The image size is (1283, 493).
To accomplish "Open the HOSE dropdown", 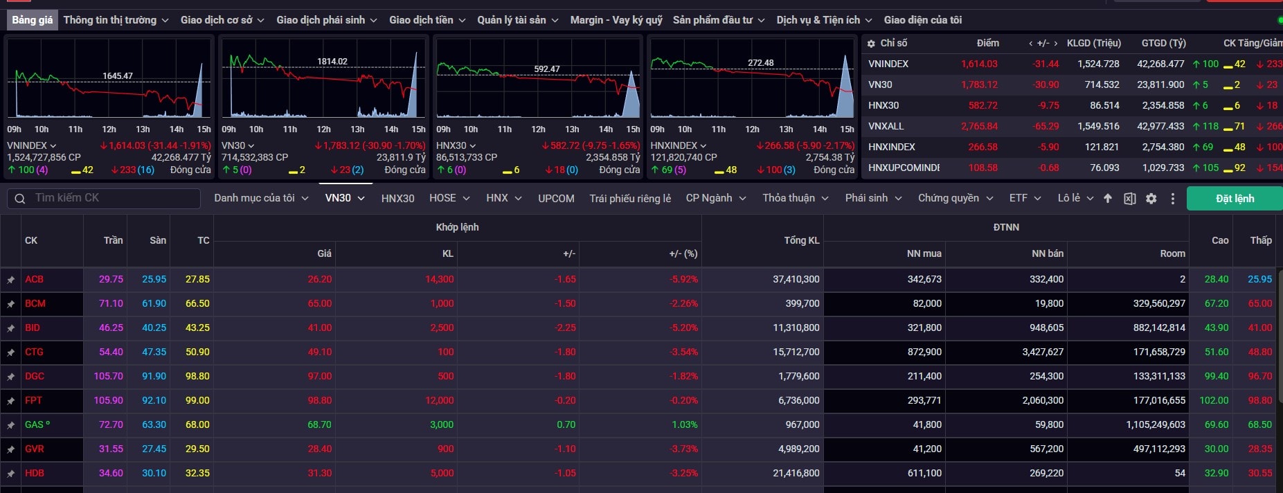I will tap(449, 198).
